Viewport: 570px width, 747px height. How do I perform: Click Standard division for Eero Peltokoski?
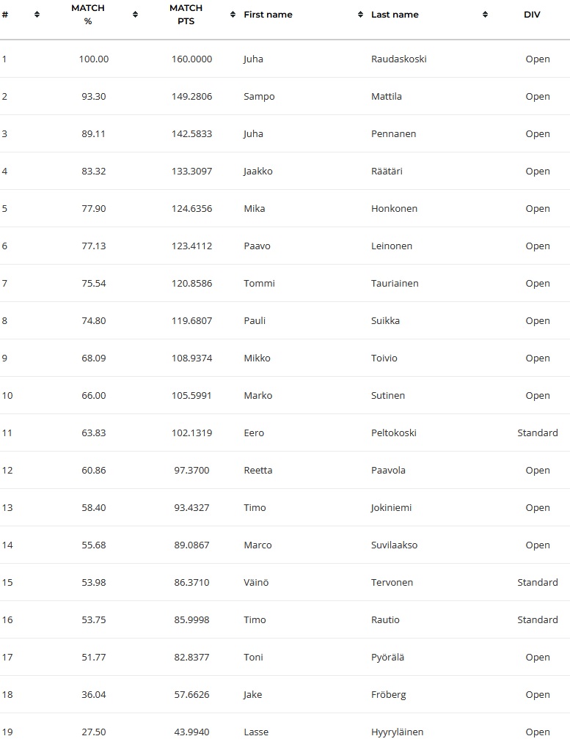pyautogui.click(x=537, y=433)
